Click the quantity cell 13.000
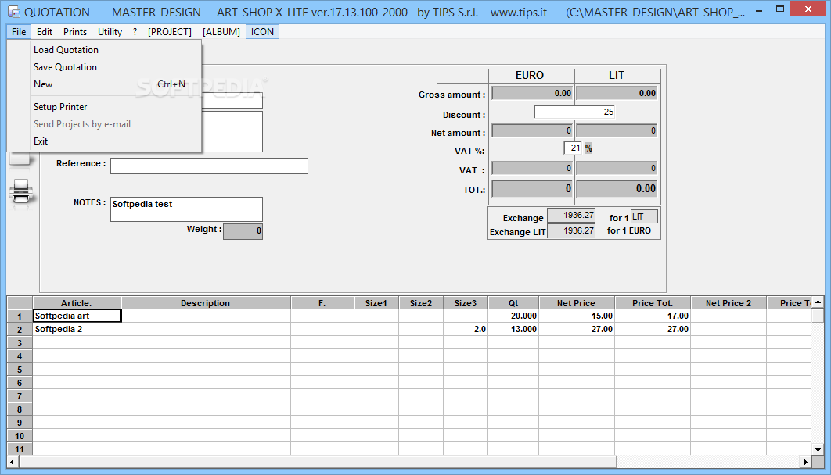The width and height of the screenshot is (831, 475). (513, 329)
